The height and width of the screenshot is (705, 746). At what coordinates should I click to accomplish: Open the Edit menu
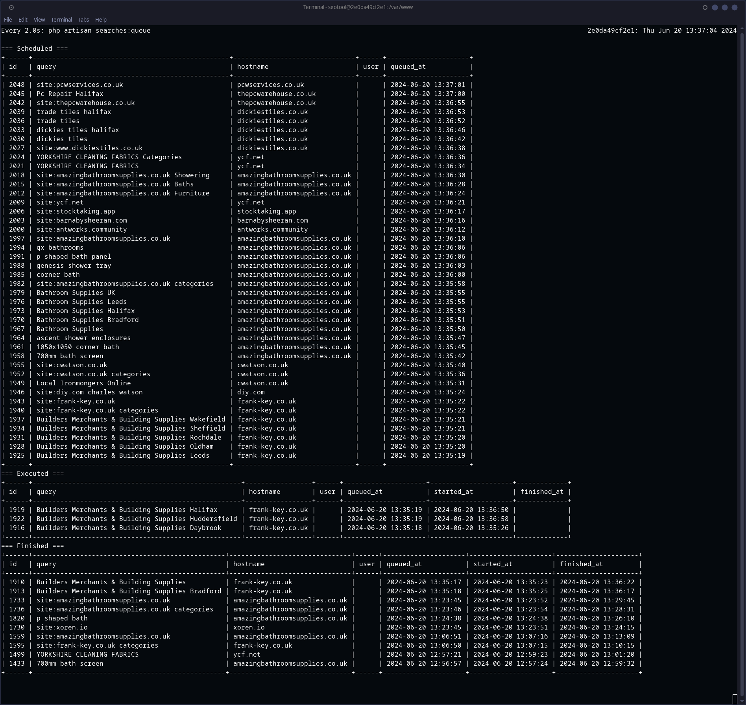pos(23,20)
